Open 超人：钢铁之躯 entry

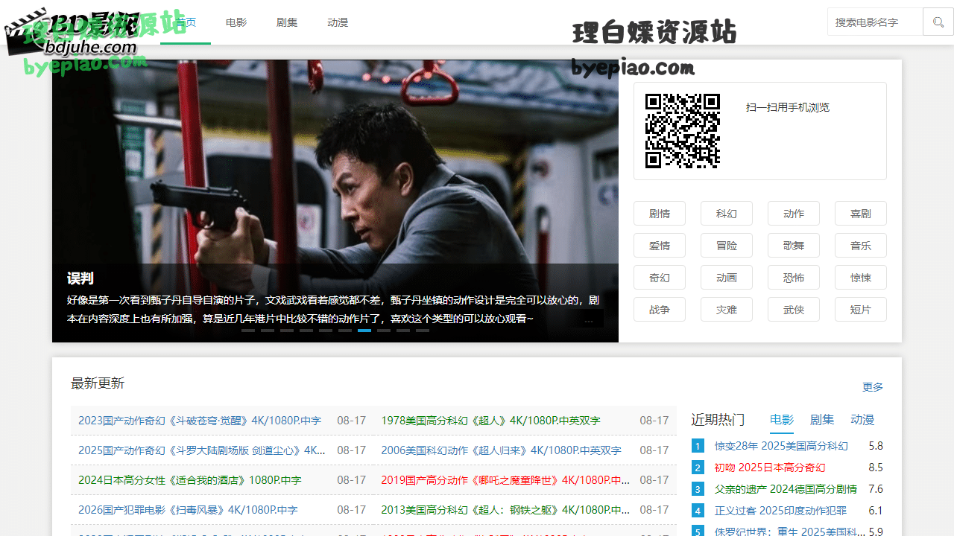pos(505,510)
